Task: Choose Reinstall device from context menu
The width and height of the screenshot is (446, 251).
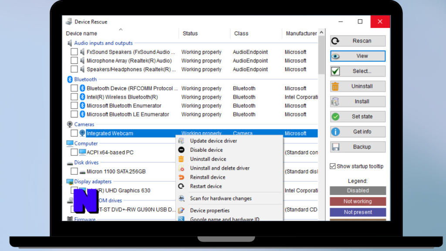Action: (229, 177)
